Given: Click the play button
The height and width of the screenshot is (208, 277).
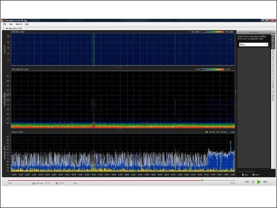Looking at the screenshot, I should point(259,182).
